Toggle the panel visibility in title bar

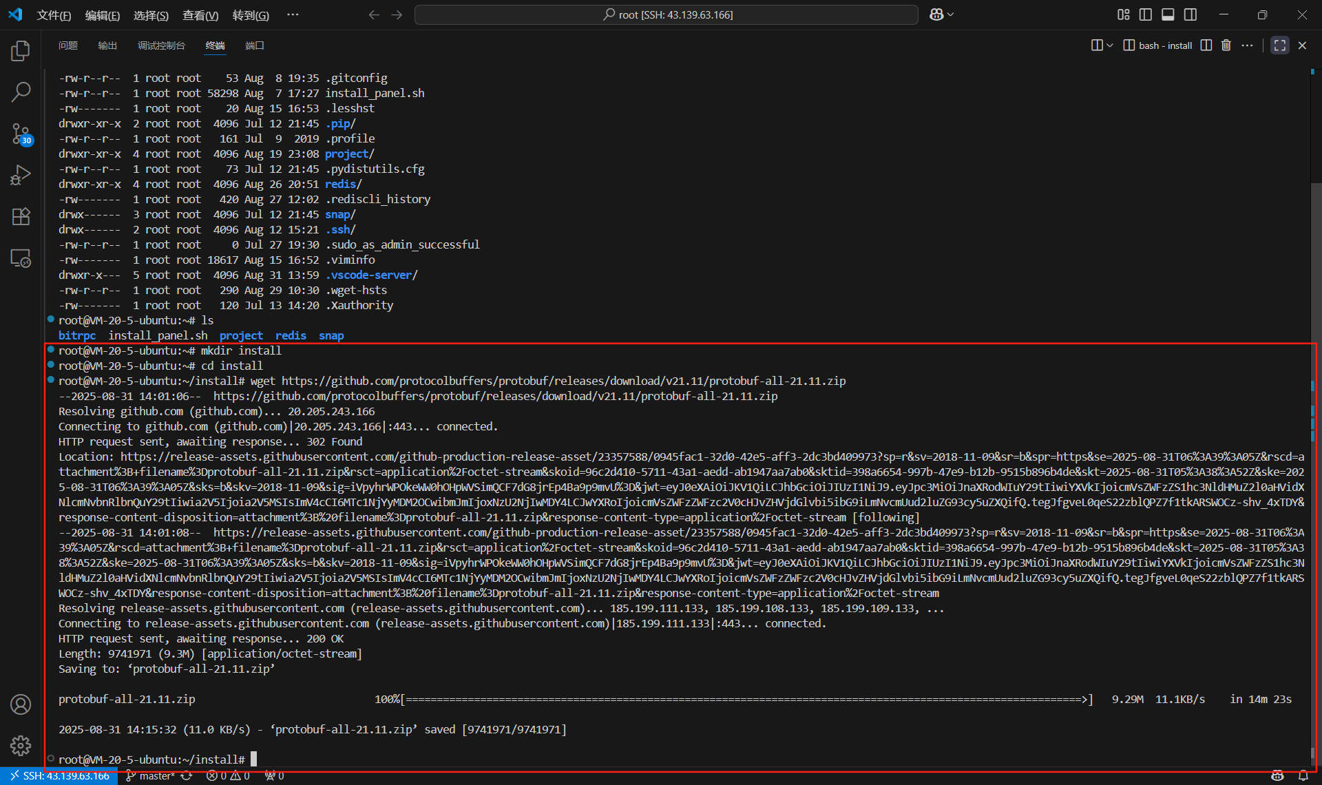tap(1168, 14)
